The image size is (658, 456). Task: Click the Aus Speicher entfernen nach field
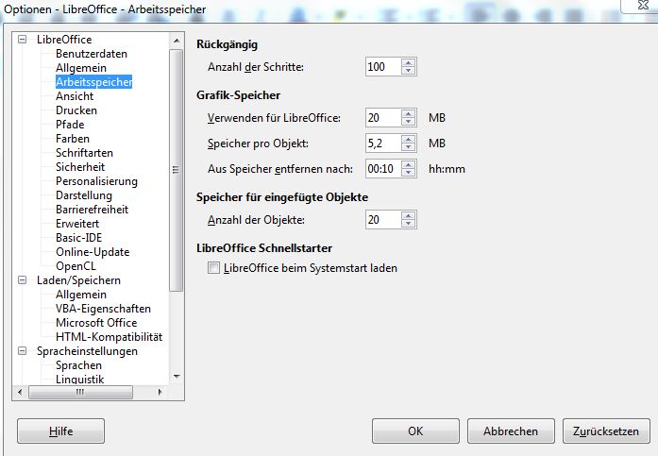[x=383, y=169]
